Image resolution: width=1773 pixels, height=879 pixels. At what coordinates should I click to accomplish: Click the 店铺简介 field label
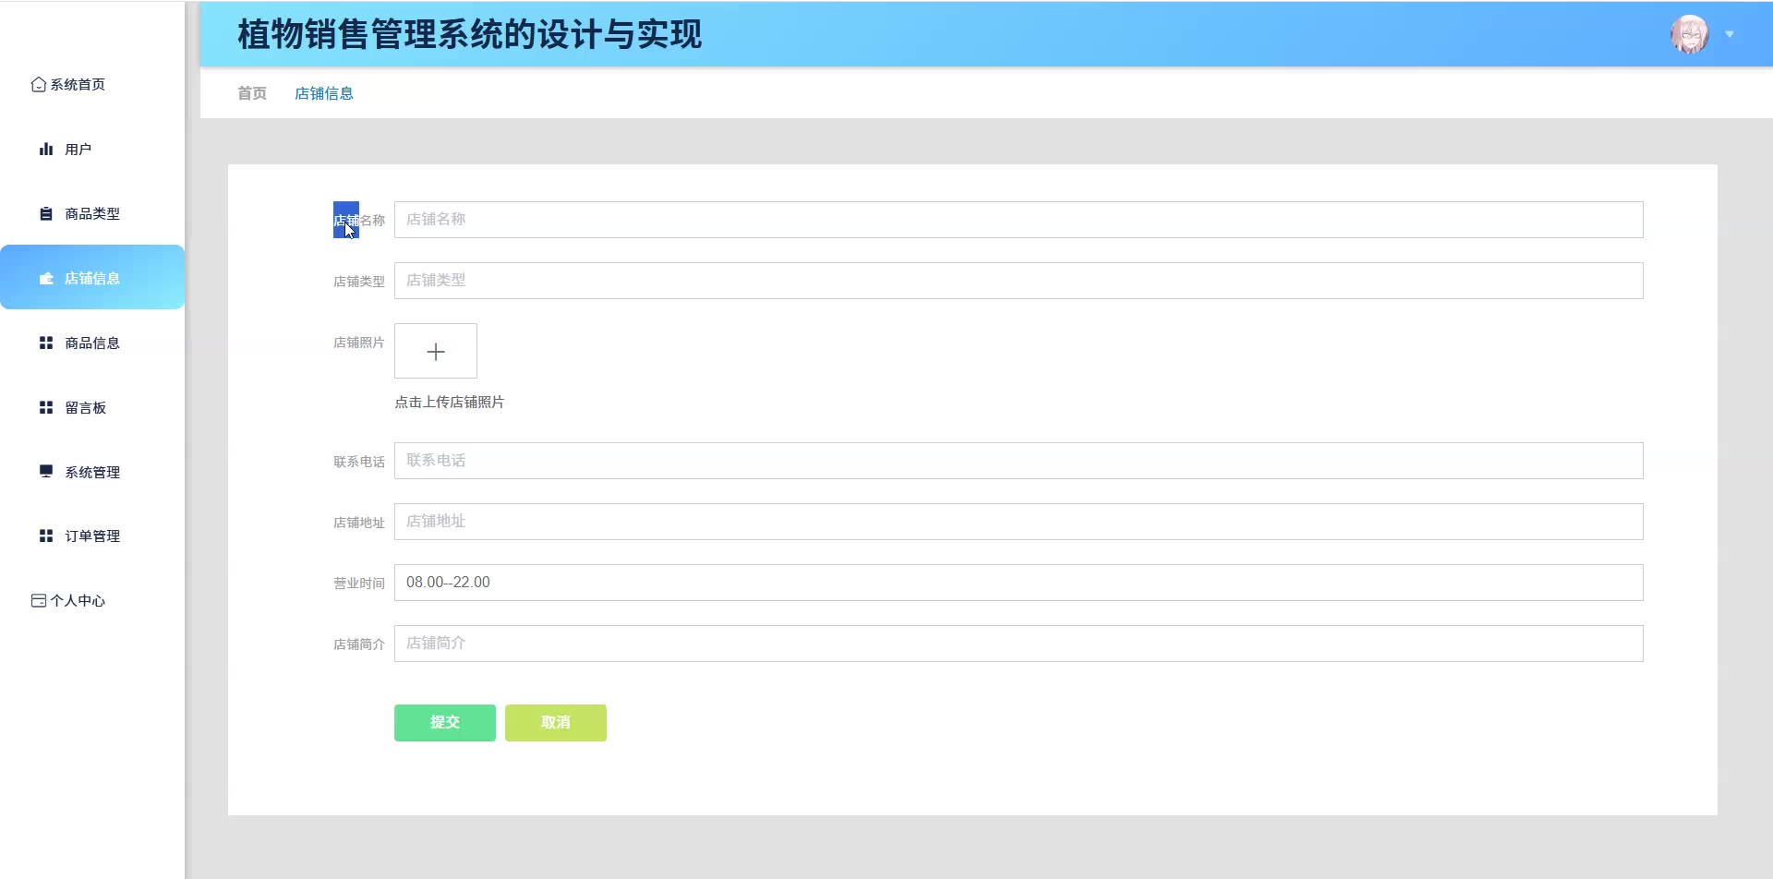pos(359,644)
